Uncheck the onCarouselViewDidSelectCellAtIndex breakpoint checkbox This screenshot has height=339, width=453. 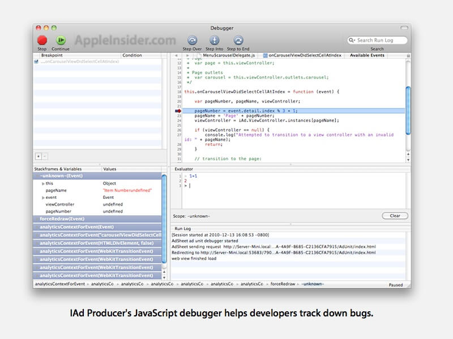[36, 62]
